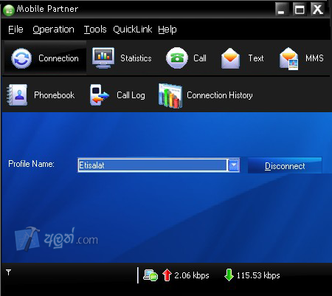Click the Call Log toolbar label
This screenshot has width=332, height=296.
click(x=131, y=95)
